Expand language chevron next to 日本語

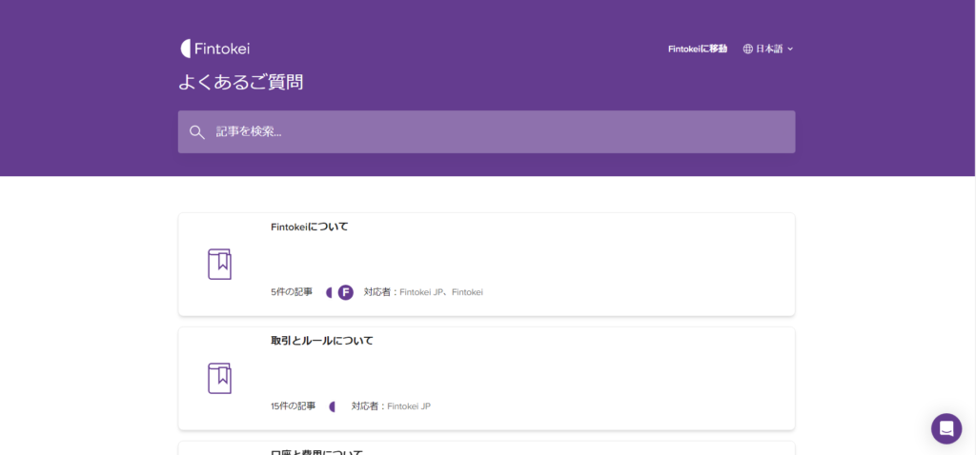[790, 49]
